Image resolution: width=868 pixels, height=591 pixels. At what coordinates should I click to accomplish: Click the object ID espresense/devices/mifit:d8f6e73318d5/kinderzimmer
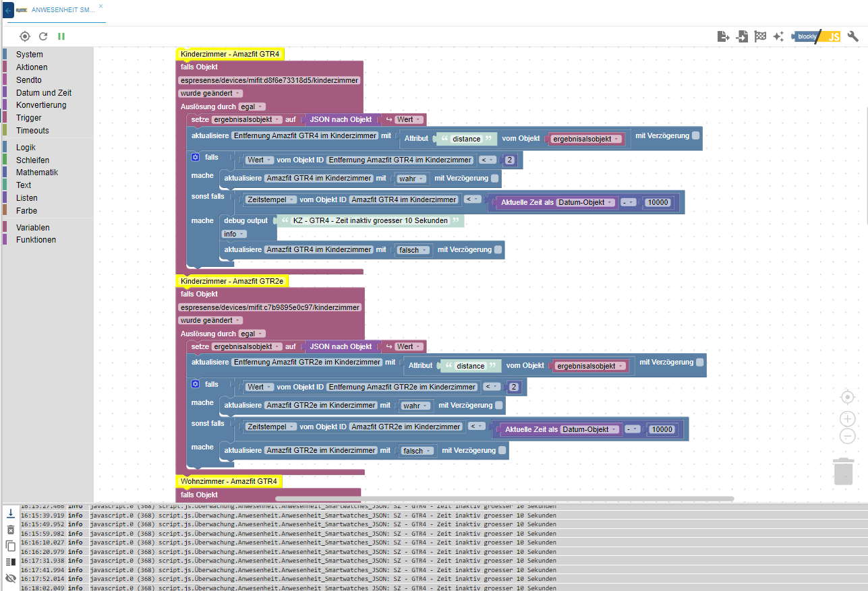(x=269, y=80)
